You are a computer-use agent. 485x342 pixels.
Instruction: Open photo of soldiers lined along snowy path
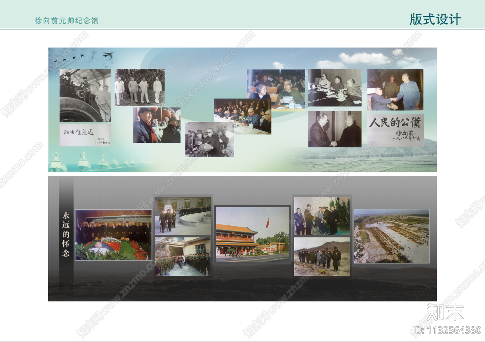click(x=183, y=257)
